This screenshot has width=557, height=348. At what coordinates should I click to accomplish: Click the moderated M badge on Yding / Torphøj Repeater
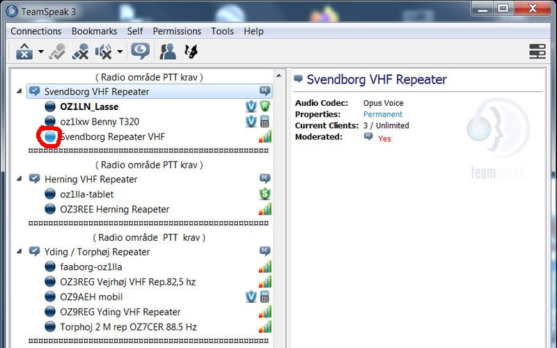pyautogui.click(x=265, y=251)
